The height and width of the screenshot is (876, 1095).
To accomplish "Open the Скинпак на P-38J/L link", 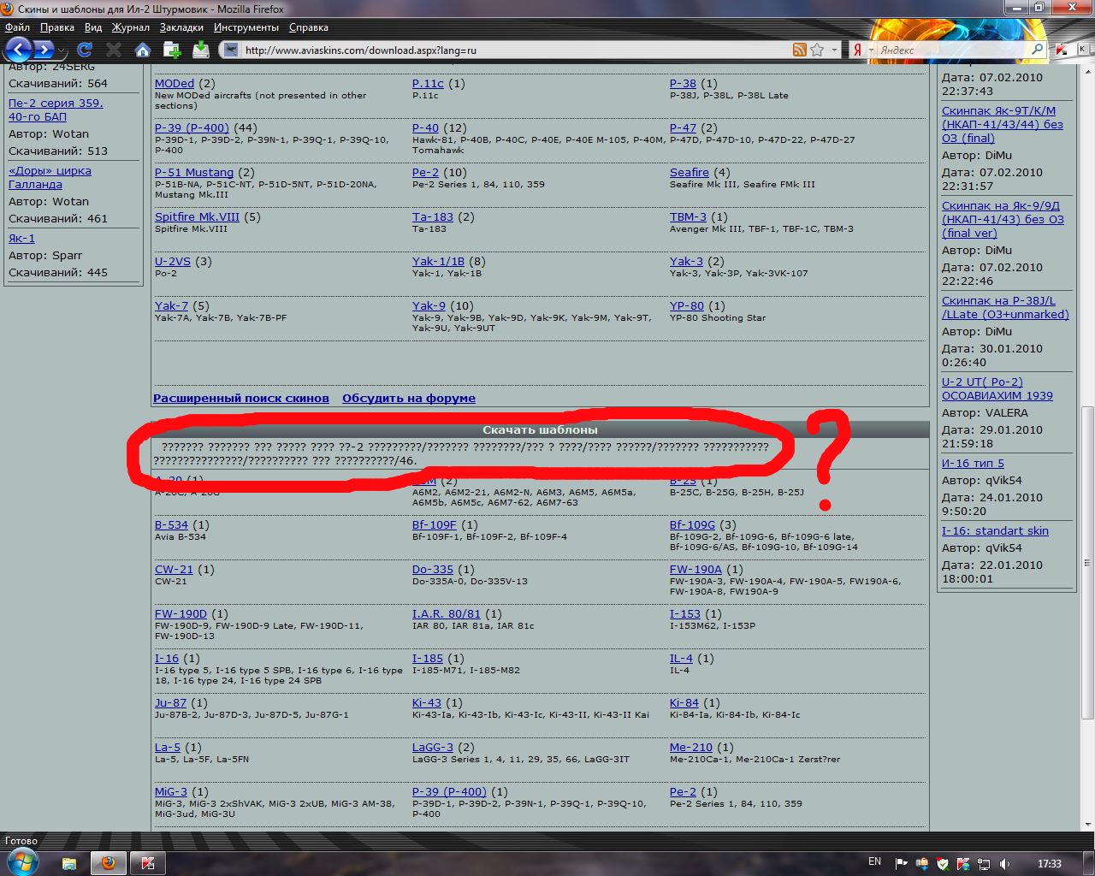I will click(x=1005, y=308).
